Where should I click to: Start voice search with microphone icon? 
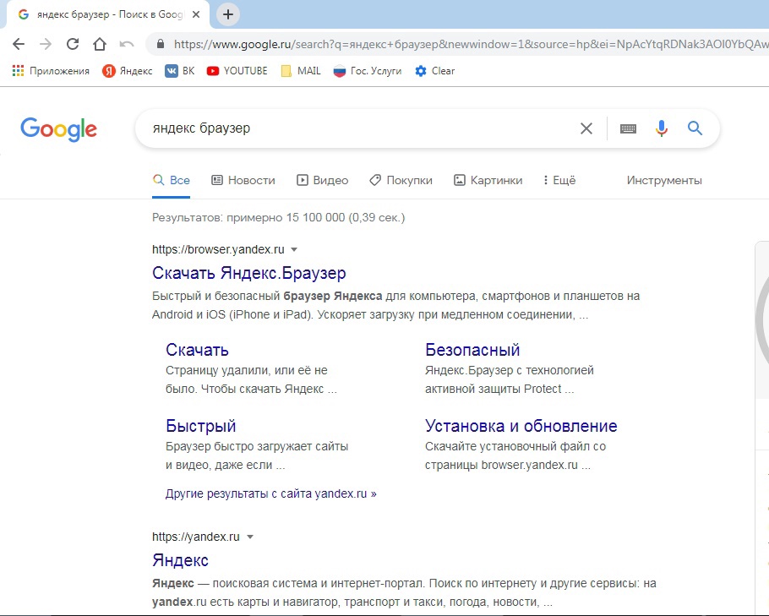point(662,128)
